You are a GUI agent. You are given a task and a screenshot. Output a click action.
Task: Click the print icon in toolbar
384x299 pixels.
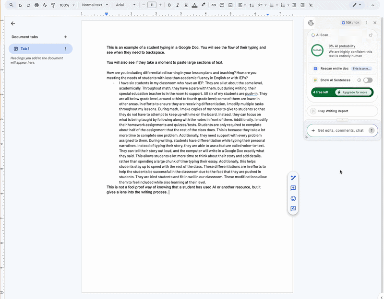coord(36,5)
